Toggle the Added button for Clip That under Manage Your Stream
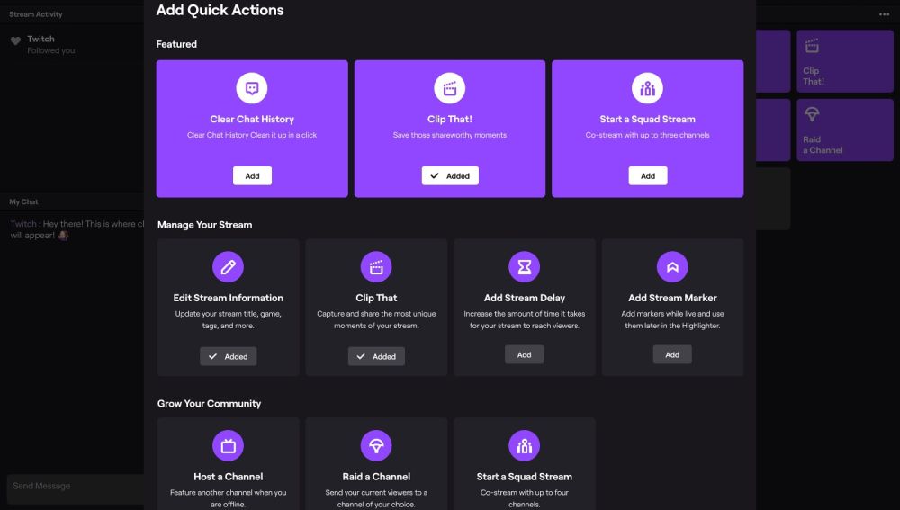The width and height of the screenshot is (900, 510). click(376, 356)
